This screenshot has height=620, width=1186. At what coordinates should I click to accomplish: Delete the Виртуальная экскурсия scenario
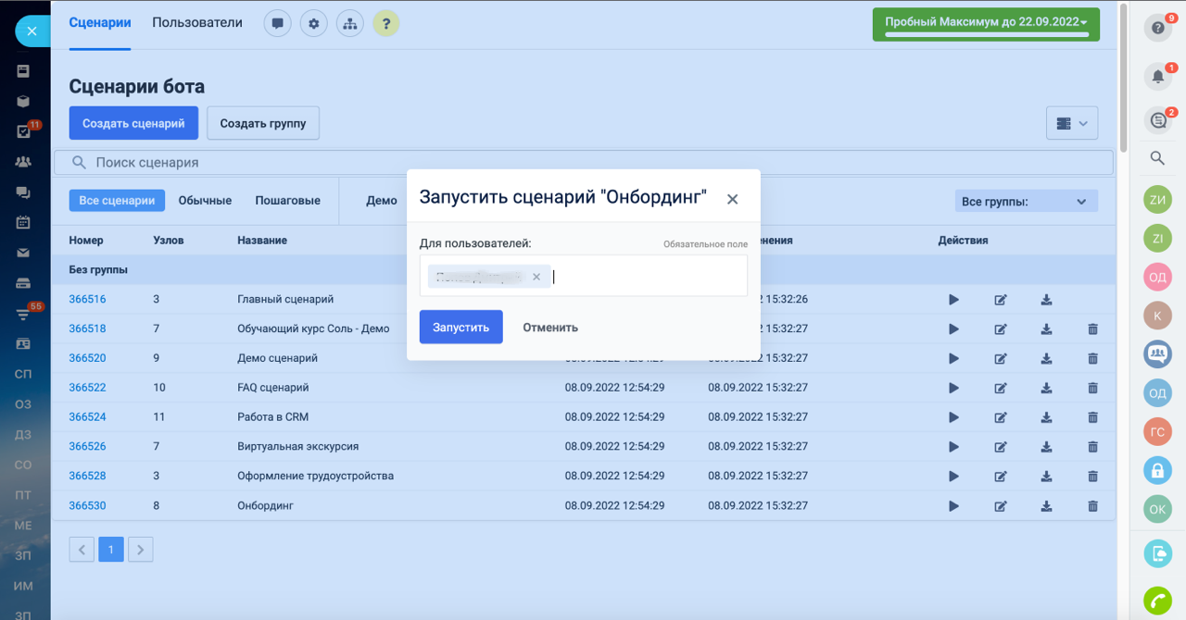1092,447
